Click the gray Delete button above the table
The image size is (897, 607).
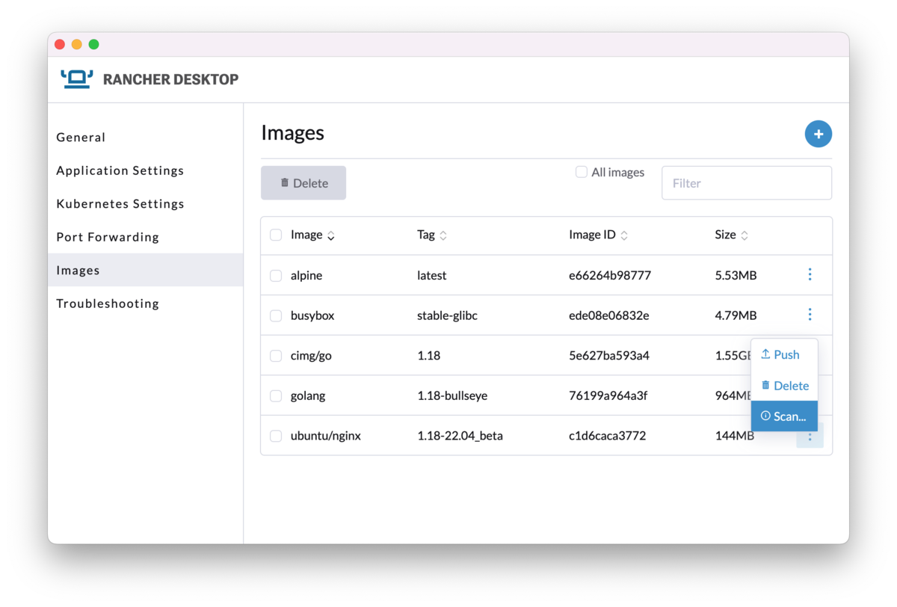[303, 183]
